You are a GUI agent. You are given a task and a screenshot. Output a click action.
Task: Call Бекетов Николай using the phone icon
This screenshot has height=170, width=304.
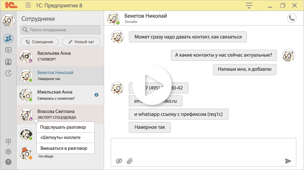[292, 18]
